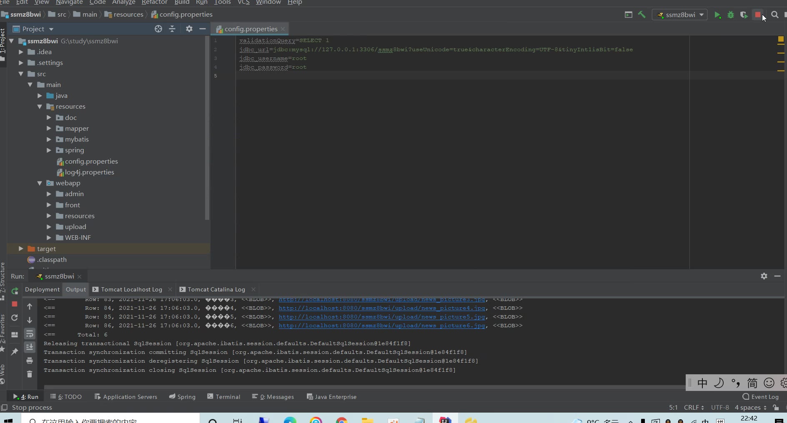Screen dimensions: 787x423
Task: Open the Spring tool window
Action: coord(182,397)
